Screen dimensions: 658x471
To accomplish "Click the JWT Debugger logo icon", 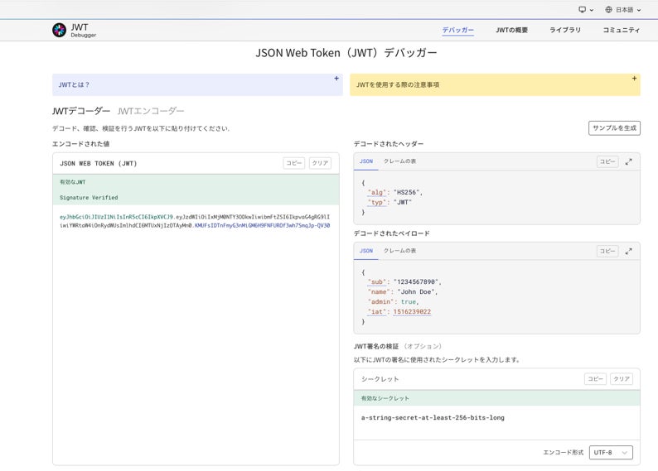I will 59,30.
